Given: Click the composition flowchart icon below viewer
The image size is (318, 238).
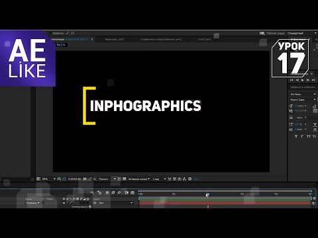Looking at the screenshot, I should (184, 178).
